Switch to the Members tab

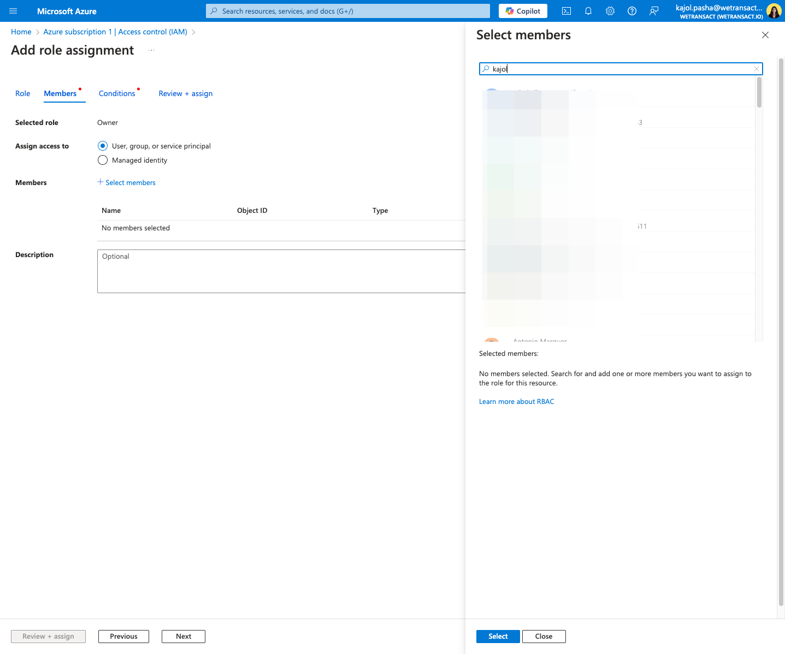[60, 93]
